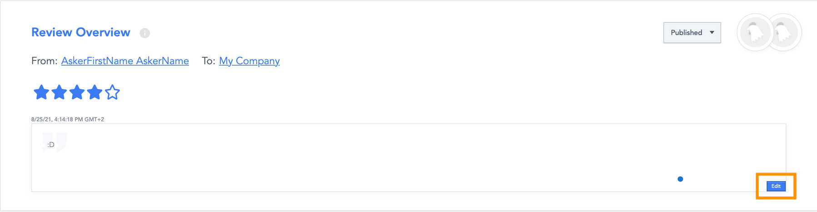
Task: Click the empty fifth rating star
Action: [x=112, y=93]
